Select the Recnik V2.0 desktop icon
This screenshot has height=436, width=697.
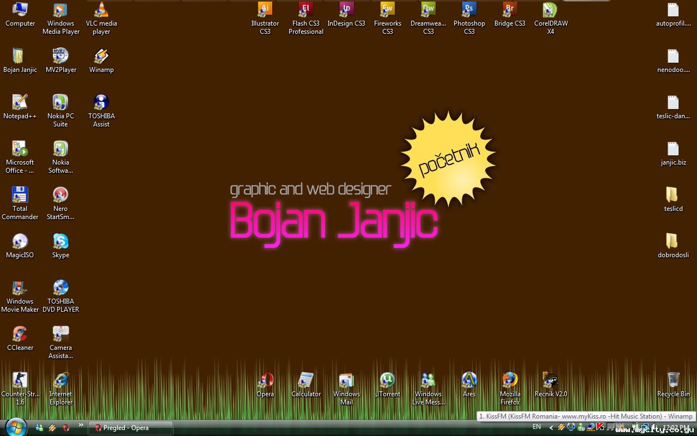[x=551, y=385]
